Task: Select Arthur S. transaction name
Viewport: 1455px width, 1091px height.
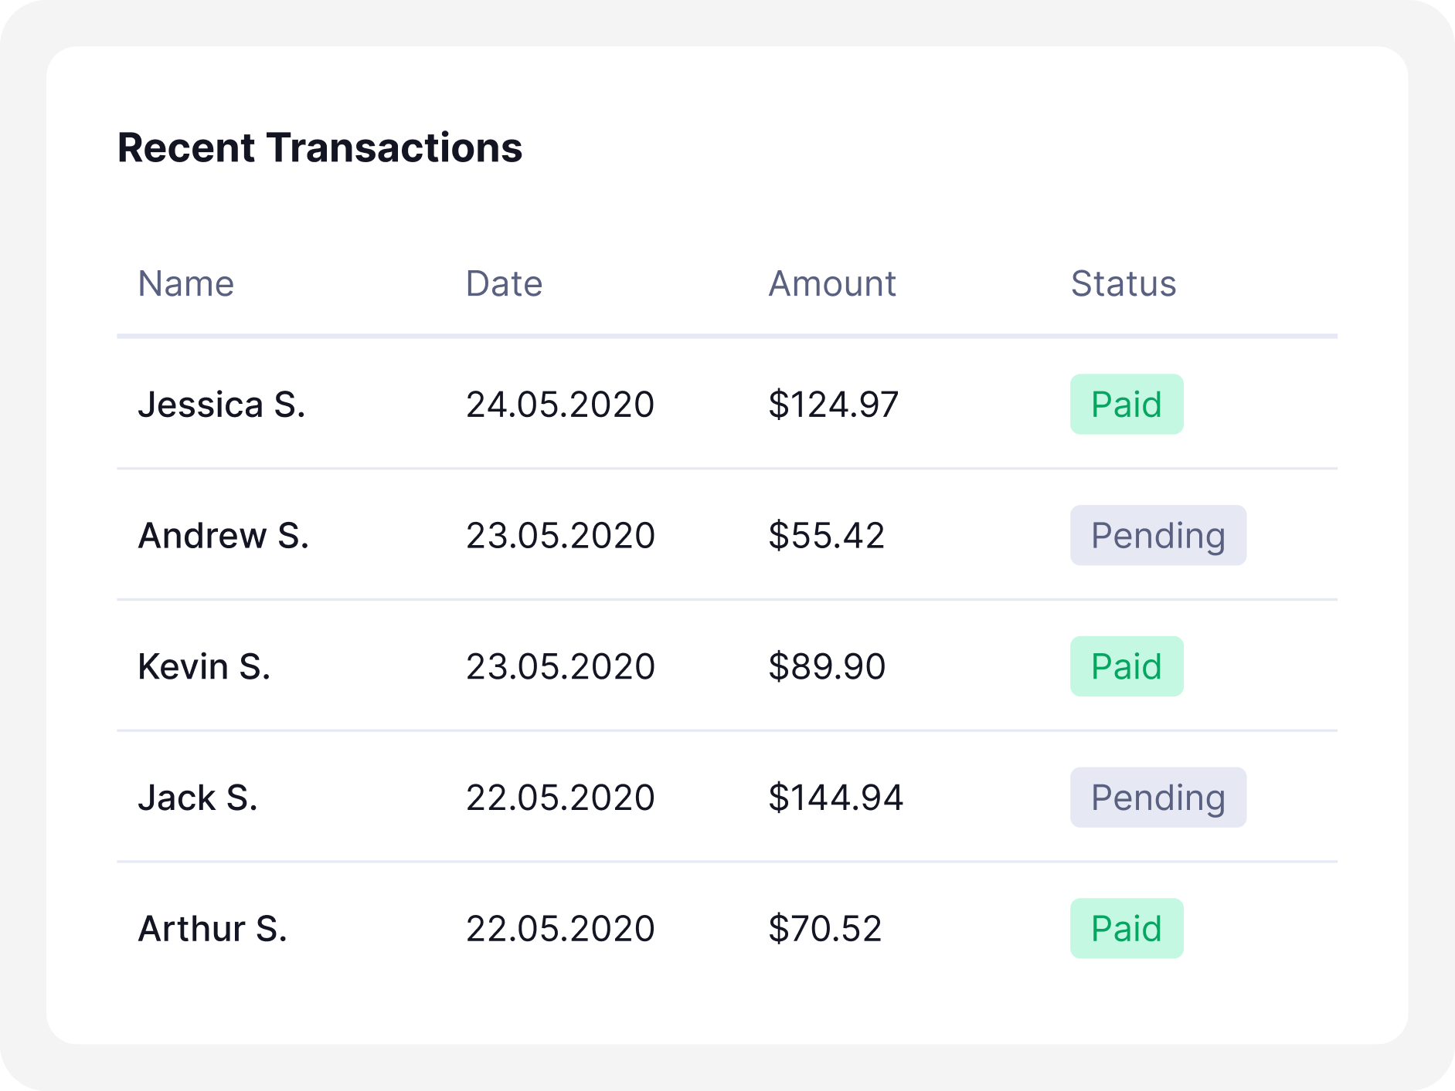Action: (x=212, y=929)
